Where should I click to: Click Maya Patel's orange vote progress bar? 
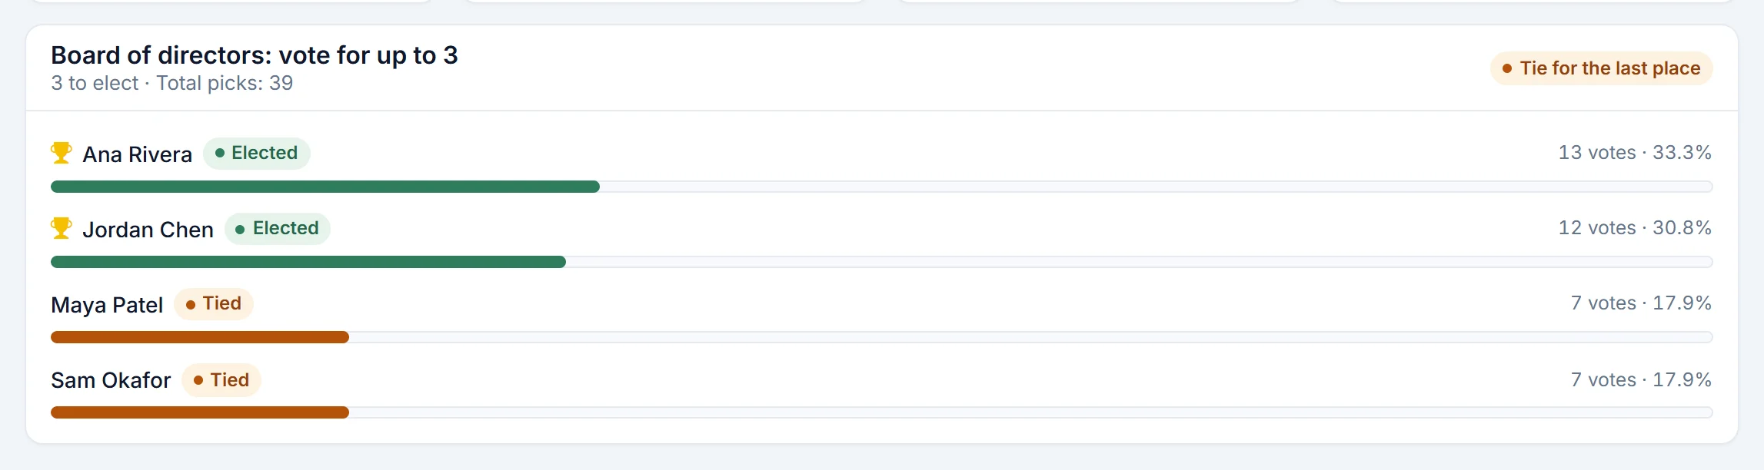point(200,337)
